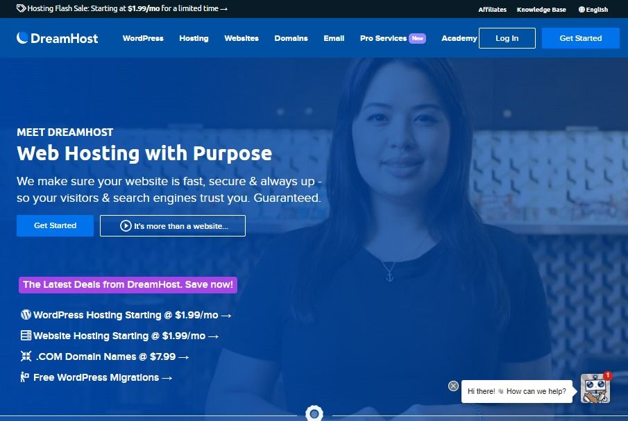The height and width of the screenshot is (421, 628).
Task: Open the English language selector
Action: 593,10
